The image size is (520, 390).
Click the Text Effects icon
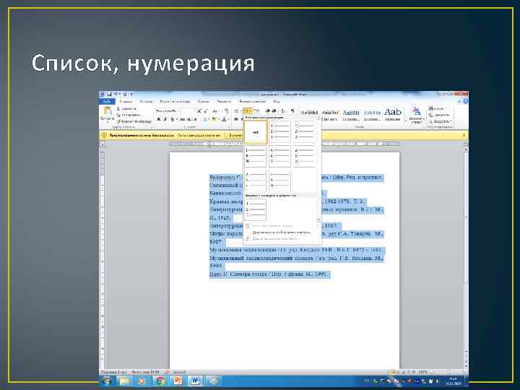(x=205, y=119)
